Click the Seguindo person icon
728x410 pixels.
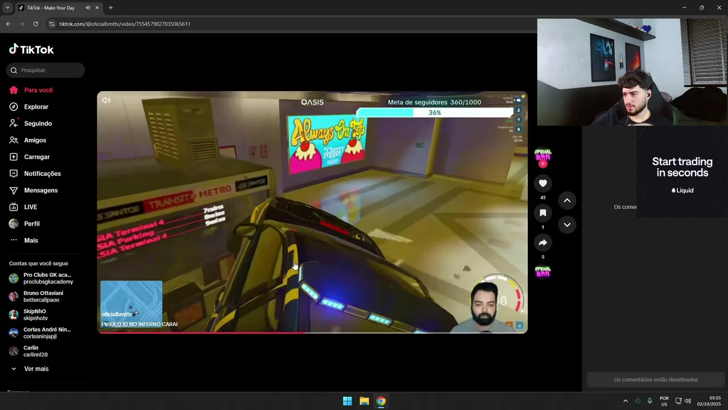(x=14, y=124)
